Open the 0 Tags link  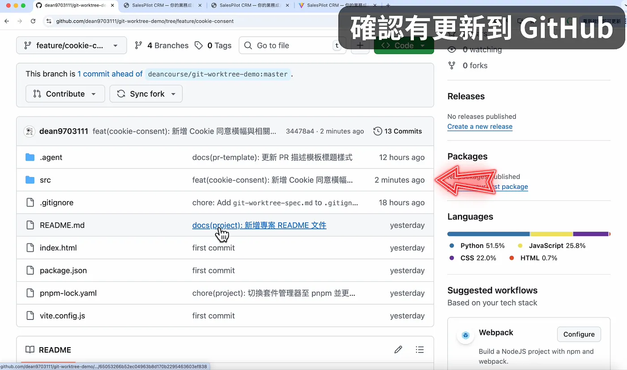pyautogui.click(x=213, y=45)
